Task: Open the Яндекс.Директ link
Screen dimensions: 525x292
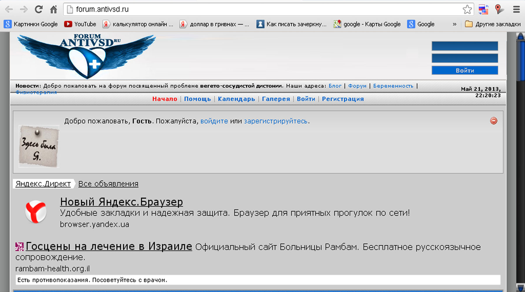Action: (43, 184)
